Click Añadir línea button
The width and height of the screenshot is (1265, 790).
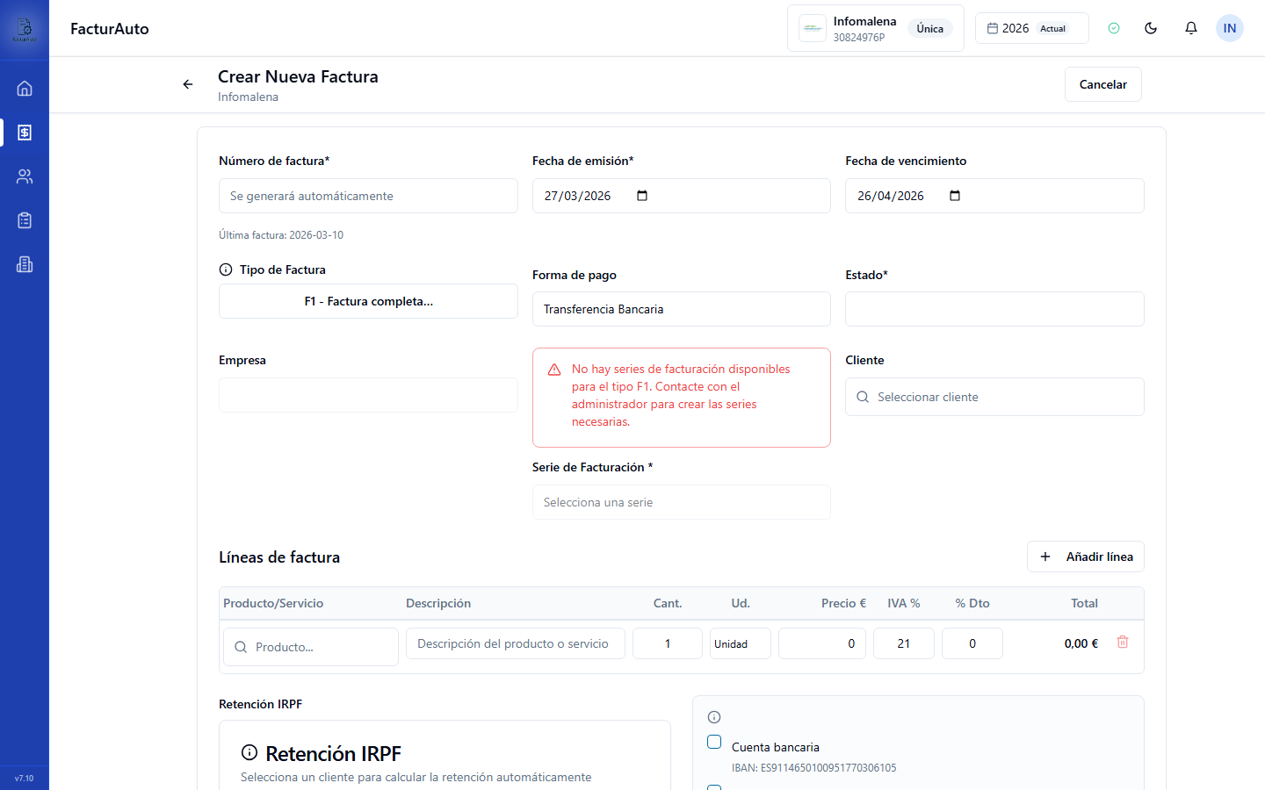[1086, 557]
